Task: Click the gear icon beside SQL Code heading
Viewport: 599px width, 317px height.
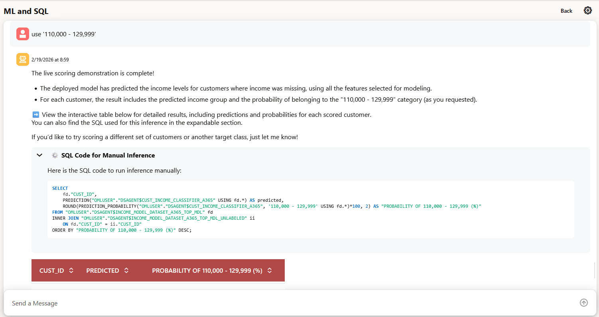Action: click(55, 155)
